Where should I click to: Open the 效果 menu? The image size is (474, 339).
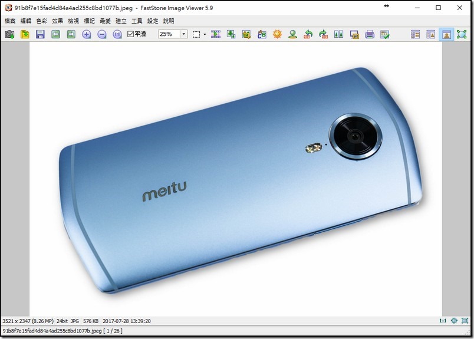point(57,21)
